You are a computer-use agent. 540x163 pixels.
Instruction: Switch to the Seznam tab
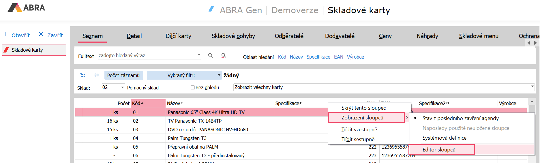[x=93, y=36]
